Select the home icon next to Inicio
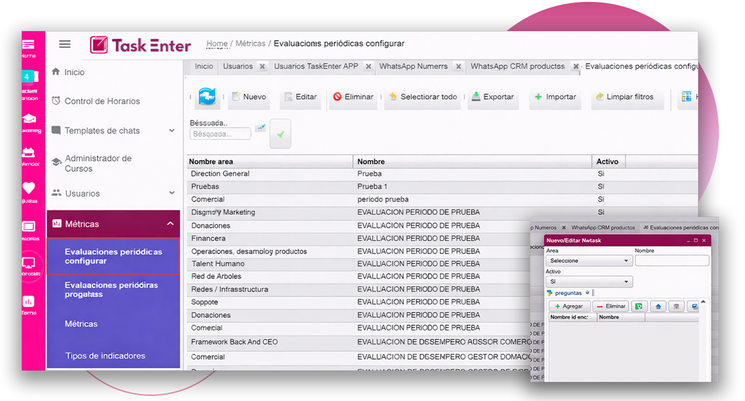 tap(56, 72)
